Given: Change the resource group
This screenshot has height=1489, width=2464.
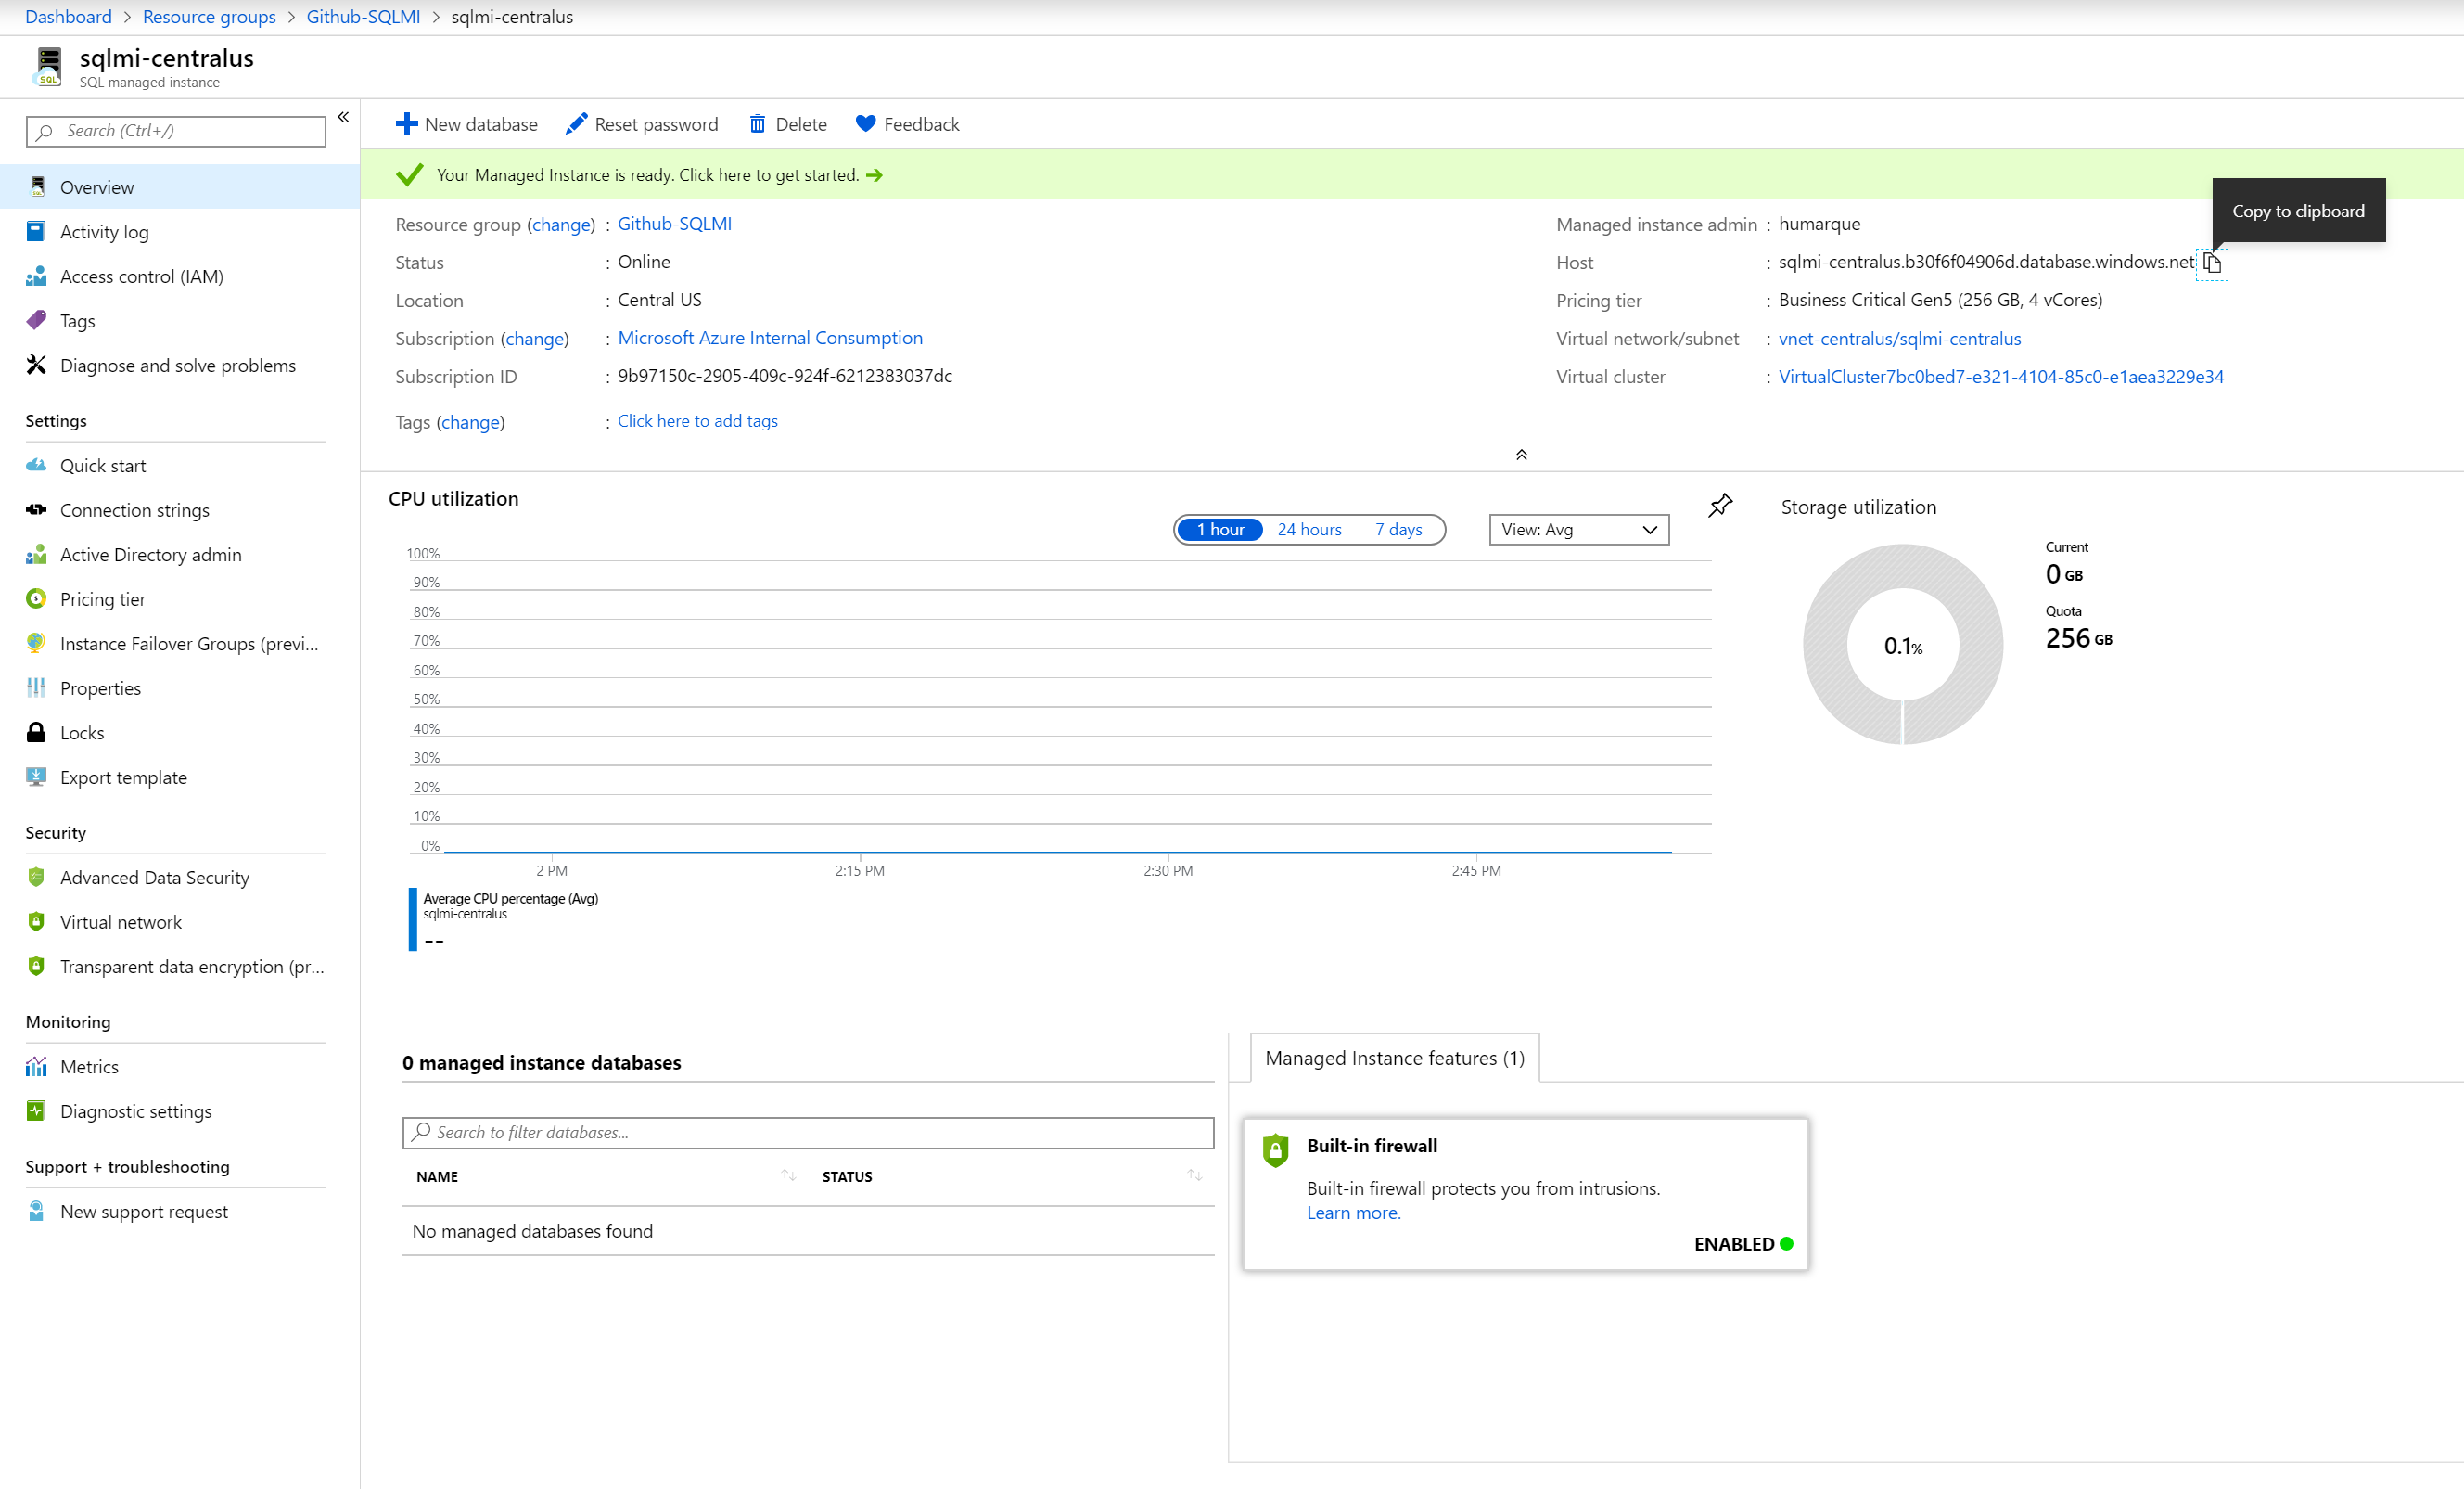Looking at the screenshot, I should [561, 225].
